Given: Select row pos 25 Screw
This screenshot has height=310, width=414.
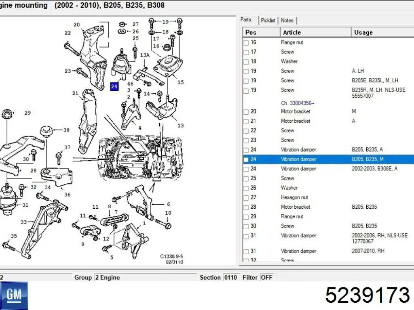Looking at the screenshot, I should pos(328,178).
